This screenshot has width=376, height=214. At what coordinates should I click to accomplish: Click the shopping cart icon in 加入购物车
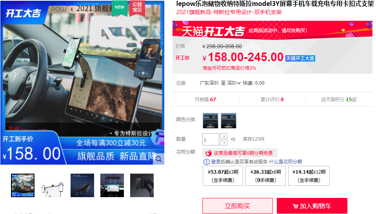pos(295,206)
